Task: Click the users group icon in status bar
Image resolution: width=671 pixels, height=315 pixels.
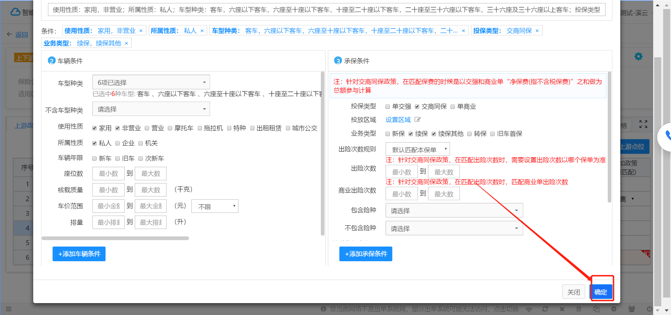Action: (632, 309)
